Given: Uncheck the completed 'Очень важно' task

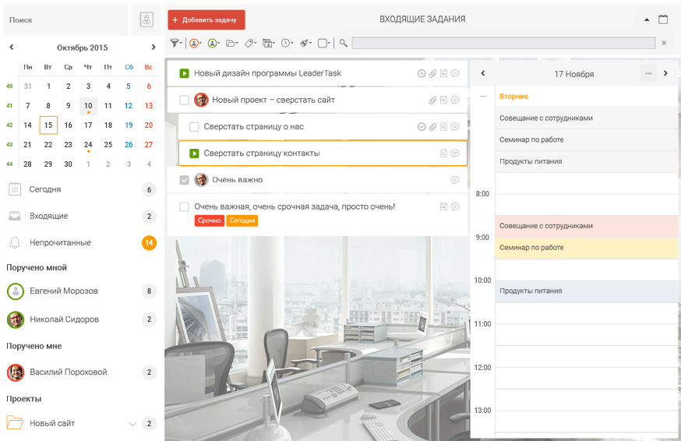Looking at the screenshot, I should (x=184, y=180).
